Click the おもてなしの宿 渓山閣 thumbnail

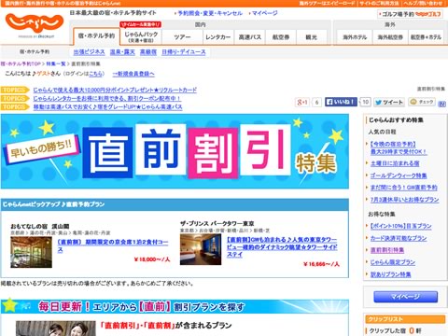pyautogui.click(x=31, y=252)
